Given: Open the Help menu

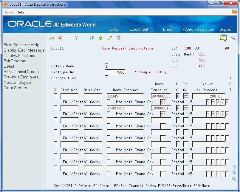Looking at the screenshot, I should [20, 12].
